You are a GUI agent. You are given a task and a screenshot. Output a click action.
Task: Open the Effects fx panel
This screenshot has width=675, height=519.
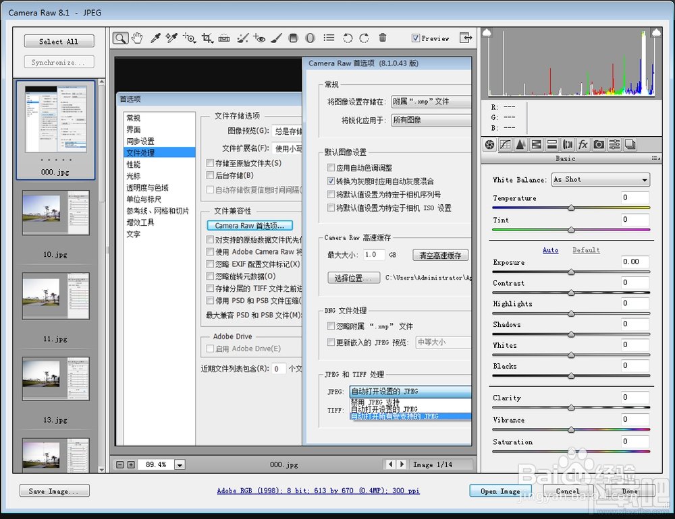point(582,144)
